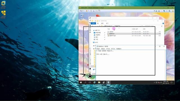Toggle the IME input mode indicator A
The width and height of the screenshot is (180, 101).
click(161, 82)
